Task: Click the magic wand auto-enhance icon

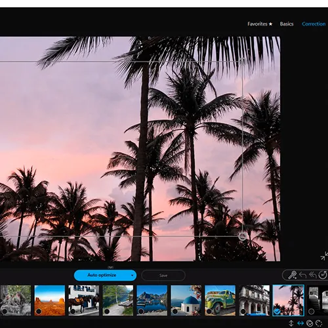Action: 292,275
